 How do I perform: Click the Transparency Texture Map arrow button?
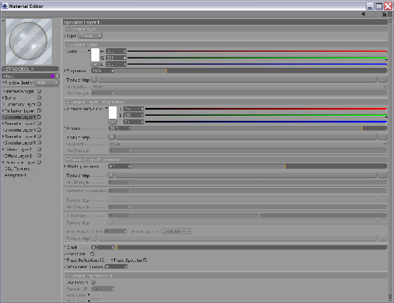click(112, 137)
